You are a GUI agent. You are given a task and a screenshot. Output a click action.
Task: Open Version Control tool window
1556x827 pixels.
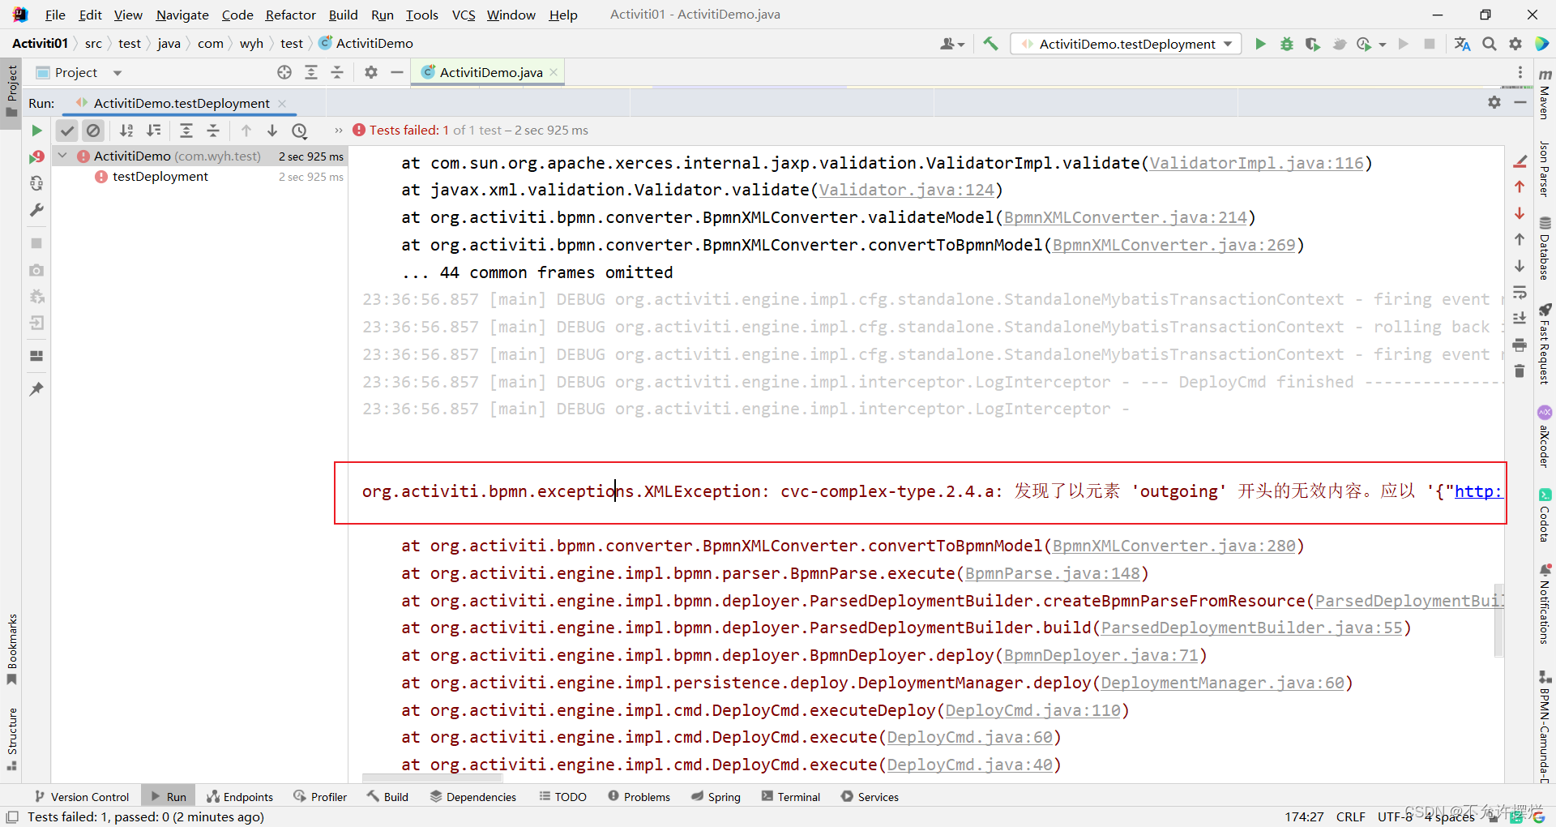click(82, 797)
